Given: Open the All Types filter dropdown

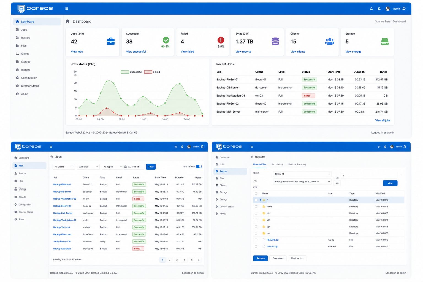Looking at the screenshot, I should coord(112,167).
